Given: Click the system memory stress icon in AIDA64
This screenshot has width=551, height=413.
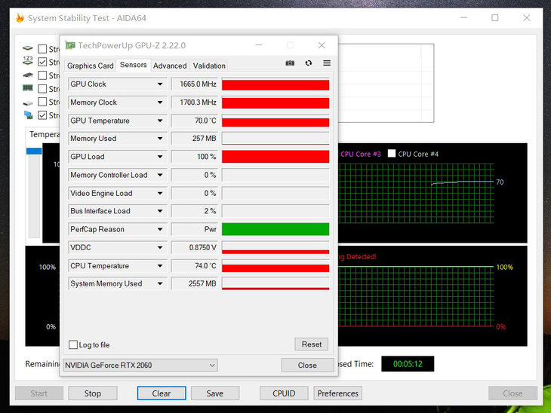Looking at the screenshot, I should (x=28, y=88).
